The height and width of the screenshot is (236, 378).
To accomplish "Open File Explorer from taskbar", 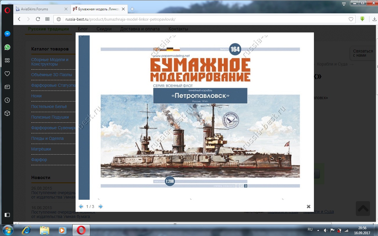I will pos(44,230).
